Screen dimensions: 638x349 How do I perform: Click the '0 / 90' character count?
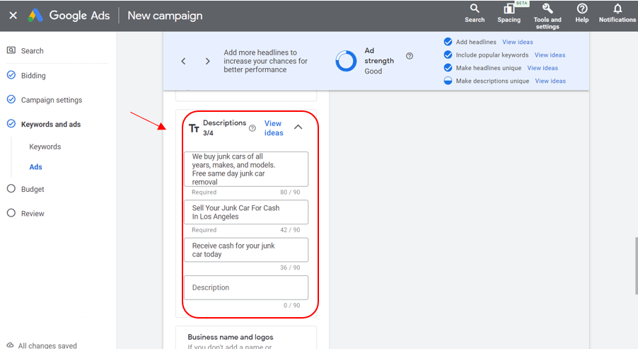coord(291,305)
